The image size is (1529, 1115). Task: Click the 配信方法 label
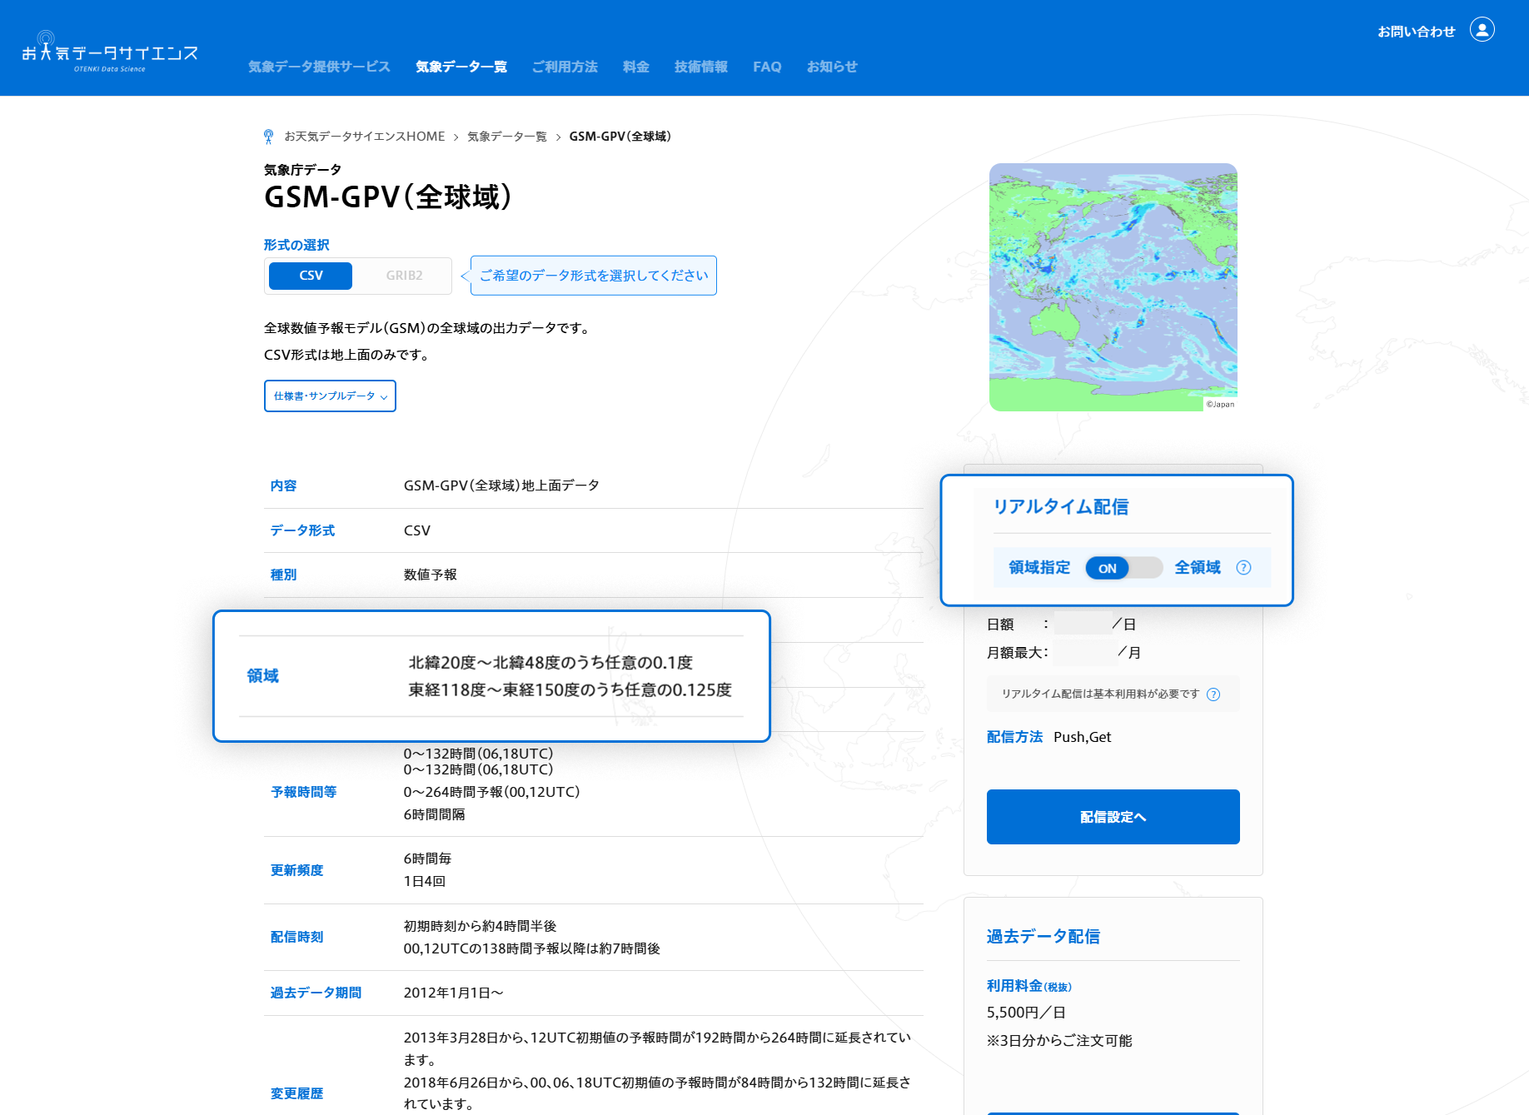(x=1014, y=737)
